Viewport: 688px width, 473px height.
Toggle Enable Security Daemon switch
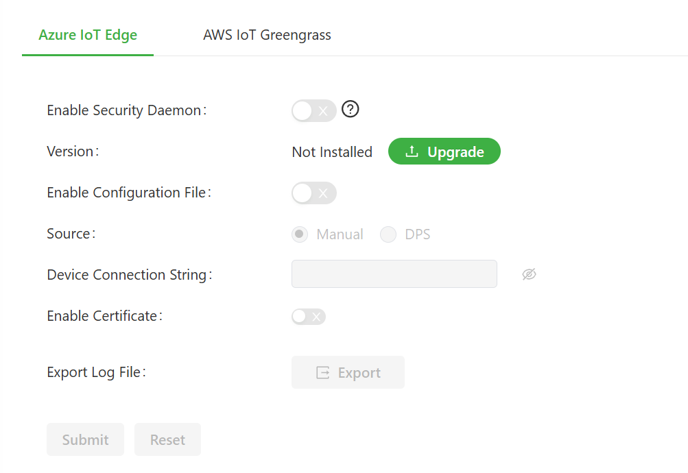pos(313,110)
